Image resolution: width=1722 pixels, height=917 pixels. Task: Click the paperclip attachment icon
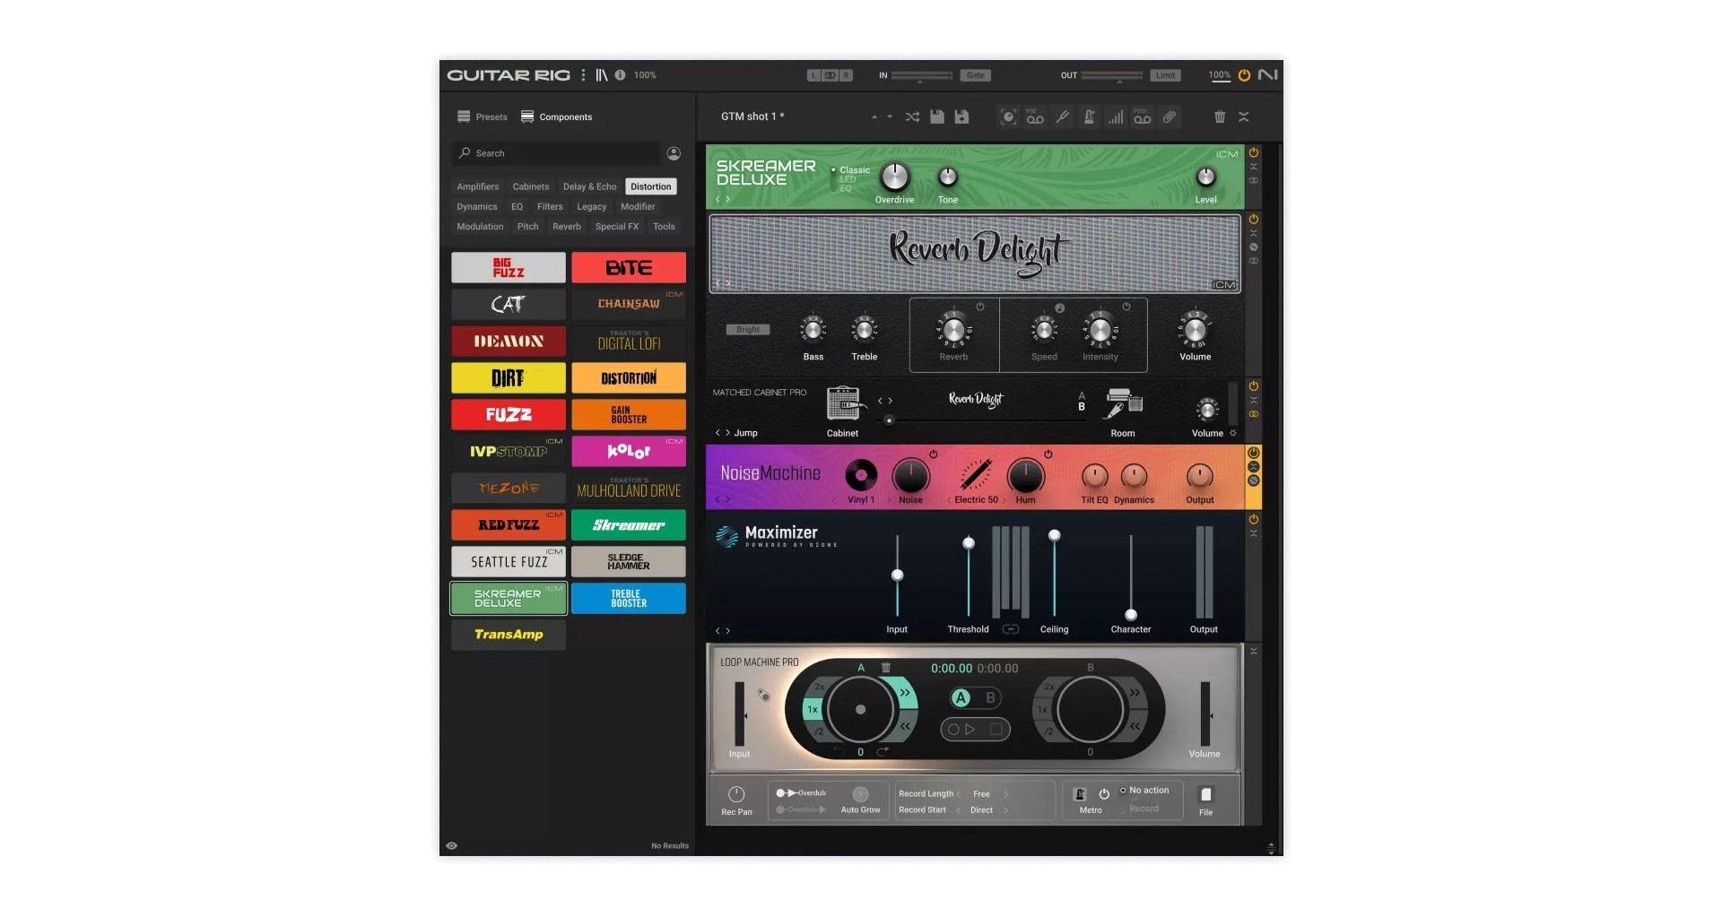pos(1170,117)
